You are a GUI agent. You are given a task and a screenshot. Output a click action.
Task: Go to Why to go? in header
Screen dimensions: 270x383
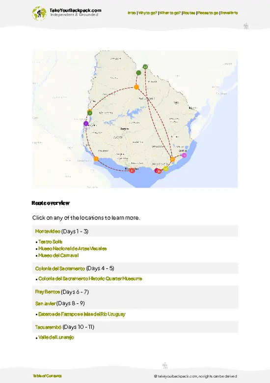tap(148, 13)
